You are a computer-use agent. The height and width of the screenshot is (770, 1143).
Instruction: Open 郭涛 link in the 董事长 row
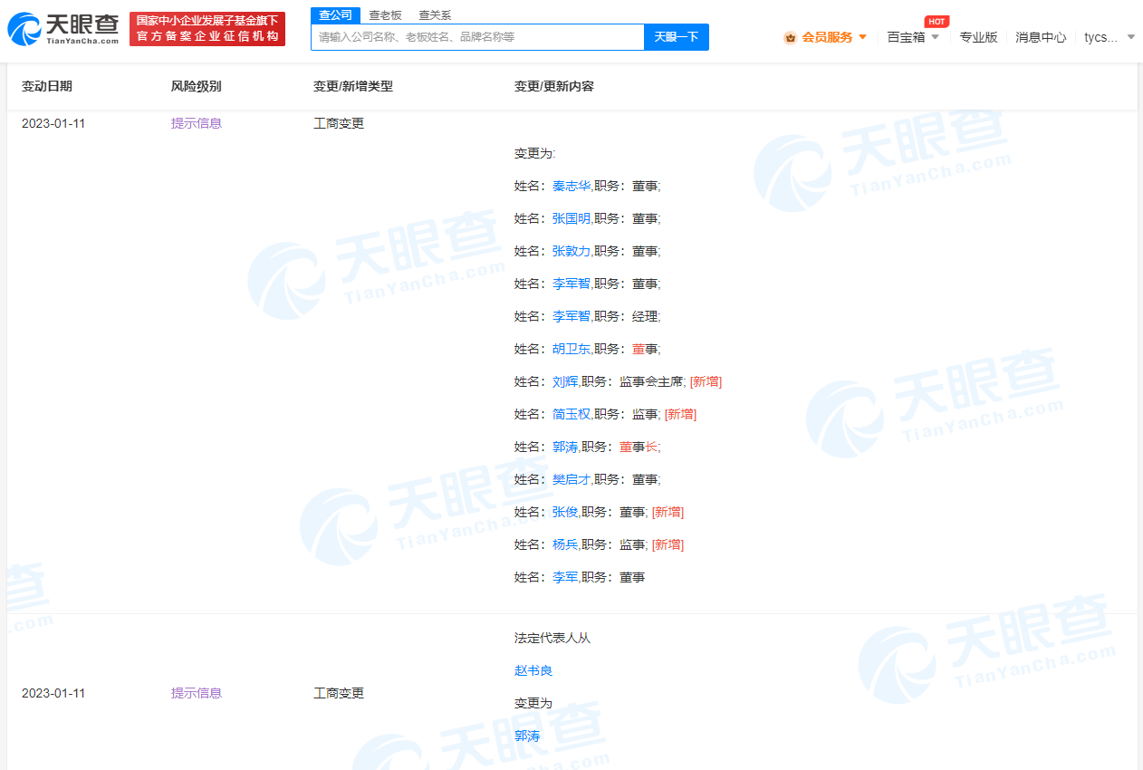[565, 447]
